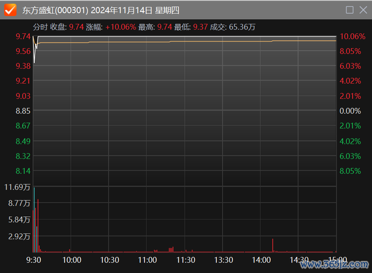Click the 涨幅 +10.06% value
The width and height of the screenshot is (372, 273).
pyautogui.click(x=121, y=27)
